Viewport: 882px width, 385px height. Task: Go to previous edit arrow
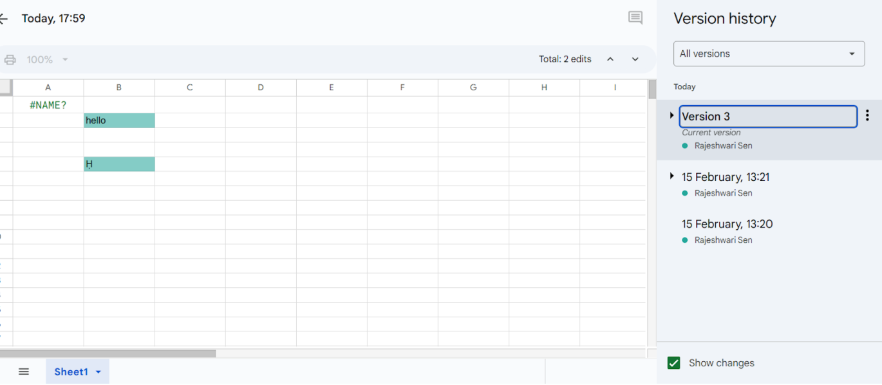pos(610,59)
